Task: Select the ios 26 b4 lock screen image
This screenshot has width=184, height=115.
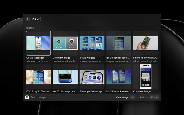Action: pyautogui.click(x=118, y=77)
